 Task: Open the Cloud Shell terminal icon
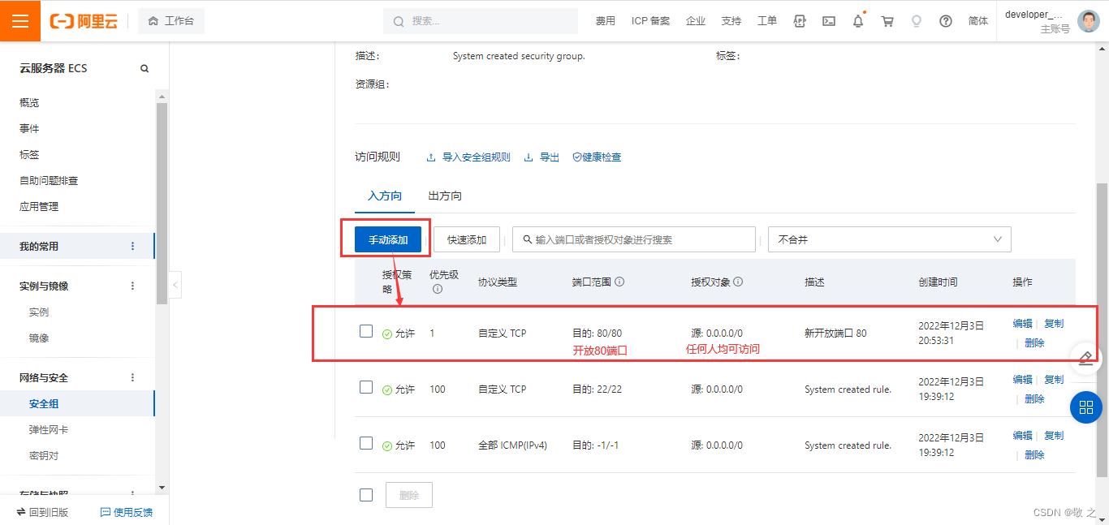(x=829, y=21)
